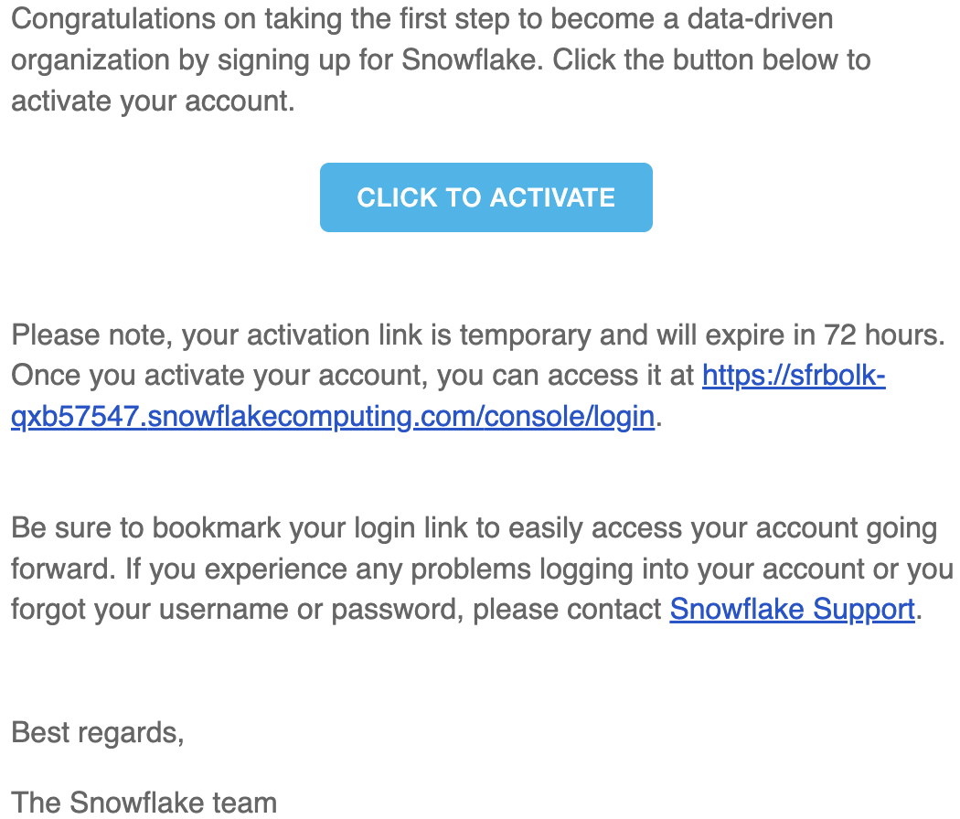Viewport: 960px width, 819px height.
Task: Click 'Once you activate your account' text
Action: point(219,376)
